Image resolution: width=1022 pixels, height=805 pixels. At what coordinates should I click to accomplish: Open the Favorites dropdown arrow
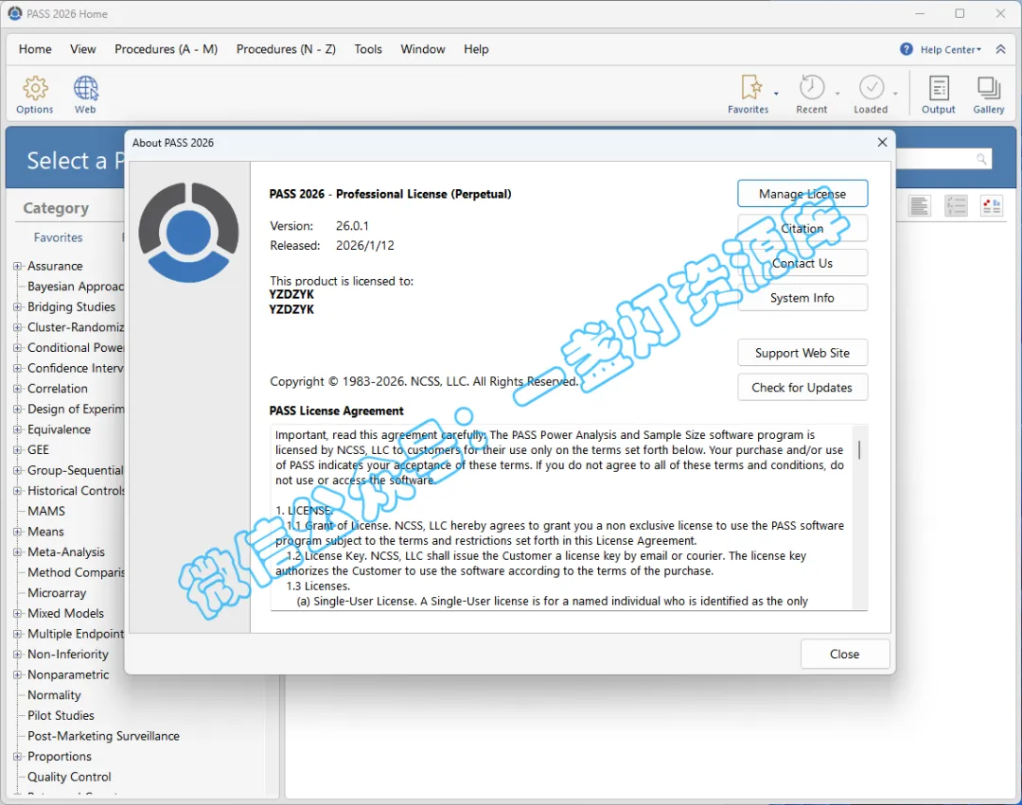coord(776,94)
